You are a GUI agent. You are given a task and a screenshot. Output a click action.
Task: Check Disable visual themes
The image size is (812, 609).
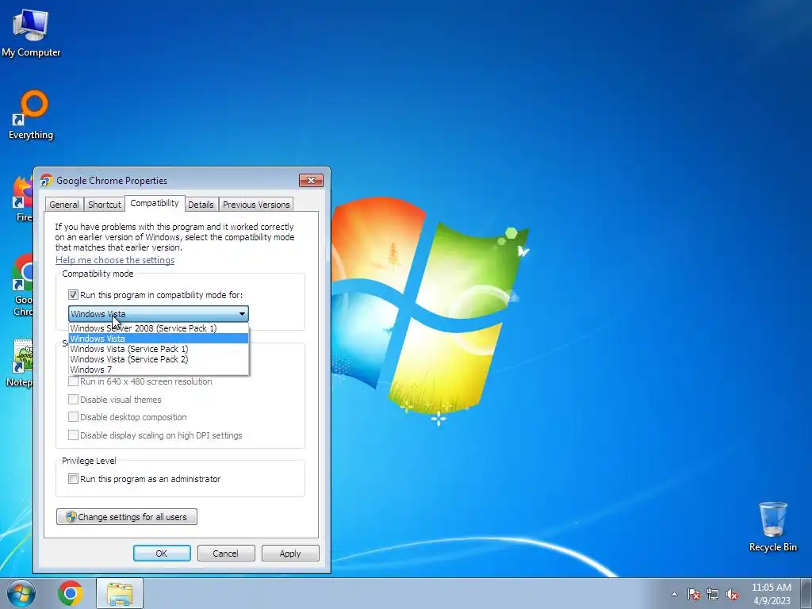pos(74,400)
